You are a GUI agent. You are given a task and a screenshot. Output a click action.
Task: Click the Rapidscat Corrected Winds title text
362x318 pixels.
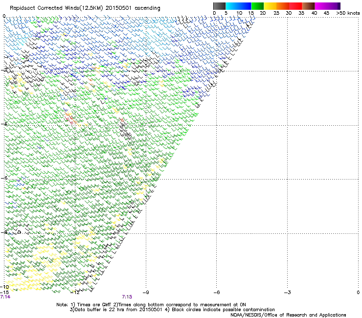tap(85, 8)
